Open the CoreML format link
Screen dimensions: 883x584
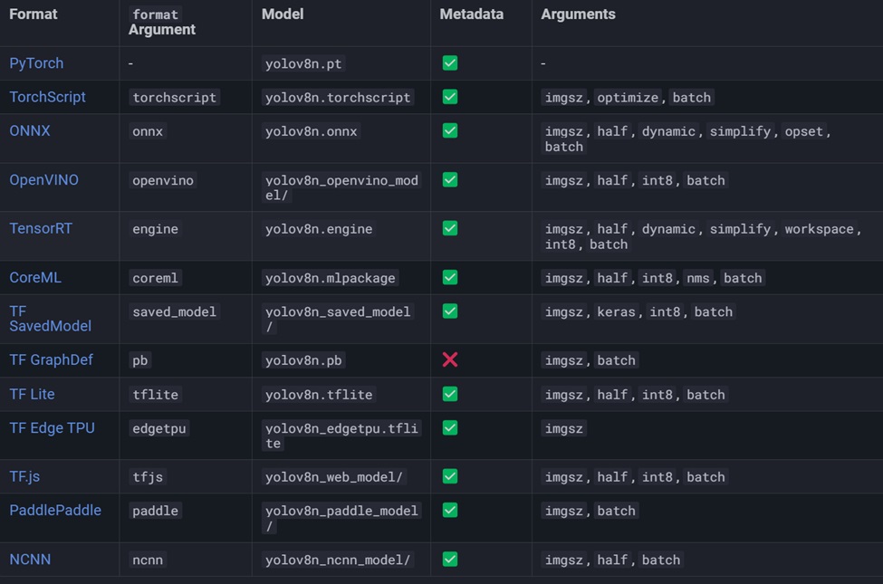[35, 277]
